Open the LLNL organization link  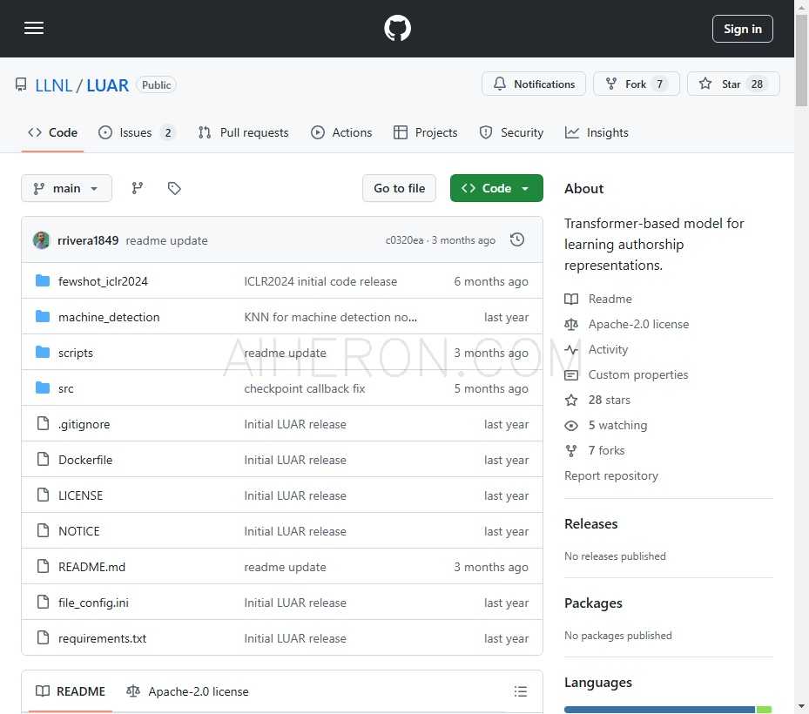(x=54, y=85)
